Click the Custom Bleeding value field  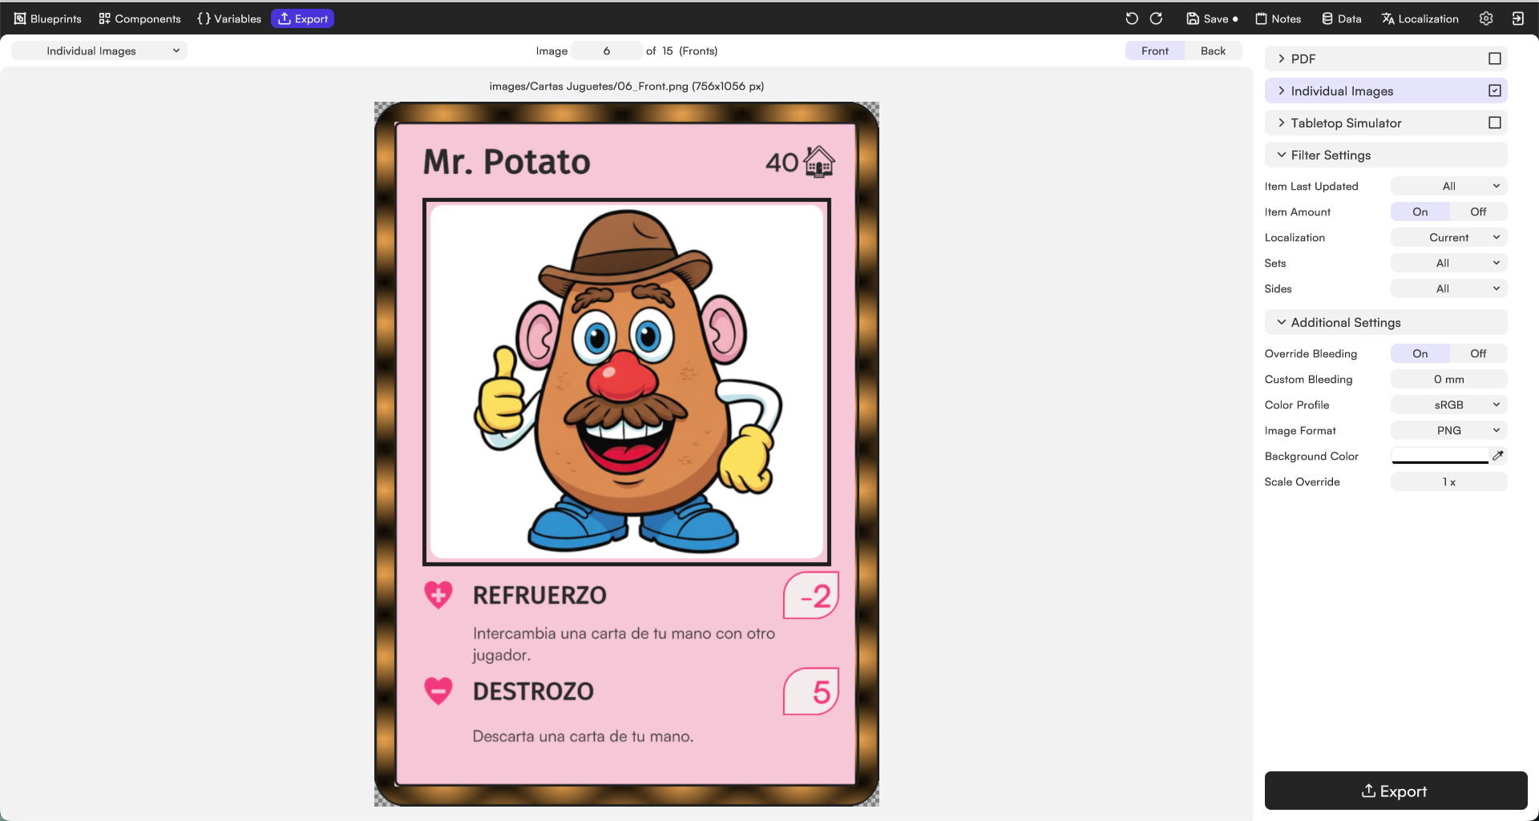click(x=1449, y=379)
